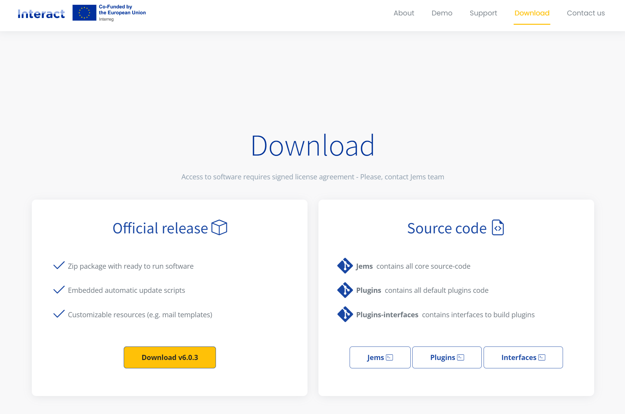Select the Download nav tab
Viewport: 625px width, 414px height.
point(532,13)
